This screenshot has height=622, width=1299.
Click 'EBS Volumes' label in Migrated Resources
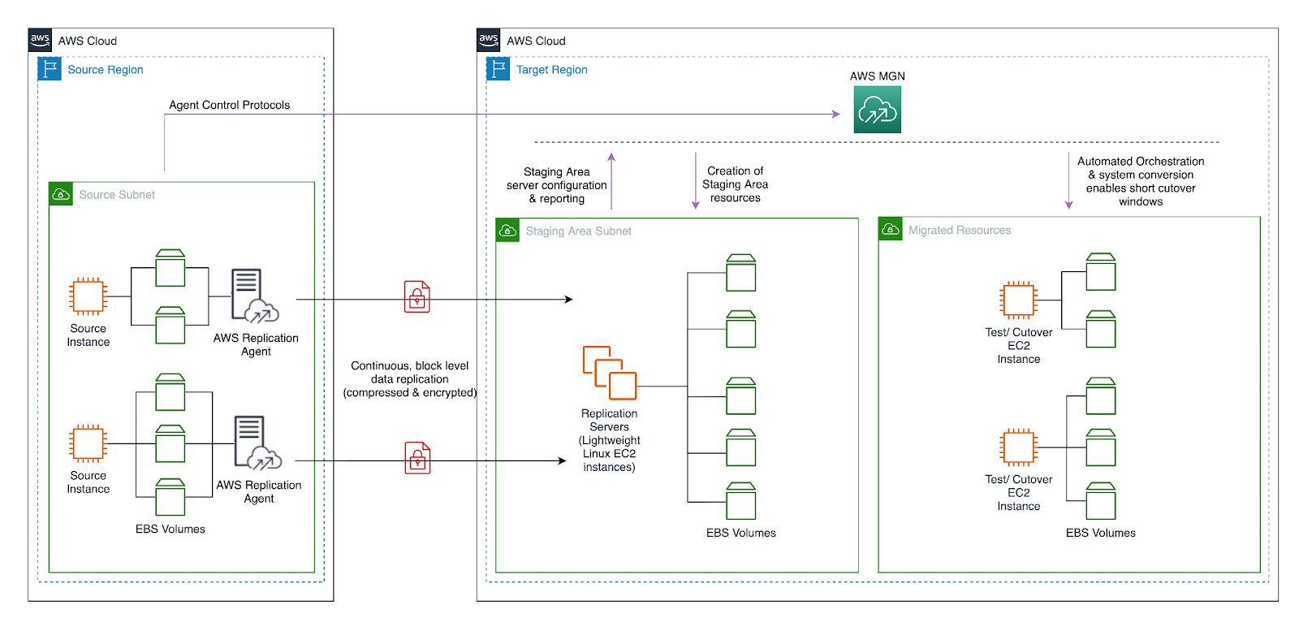pyautogui.click(x=1101, y=533)
